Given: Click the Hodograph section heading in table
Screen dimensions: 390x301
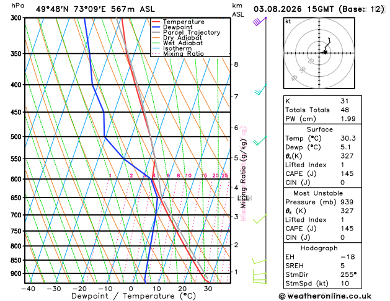Looking at the screenshot, I should point(319,248).
